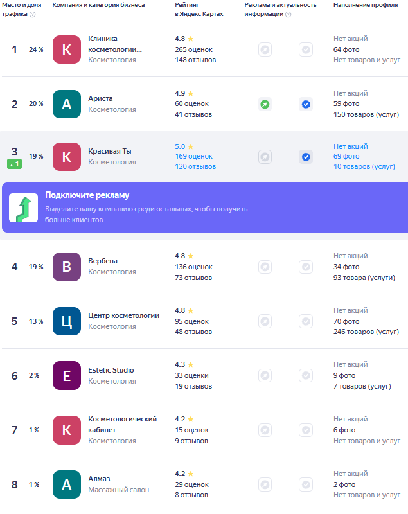Open the '10 товаров (услуг)' link
Image resolution: width=408 pixels, height=514 pixels.
tap(364, 166)
